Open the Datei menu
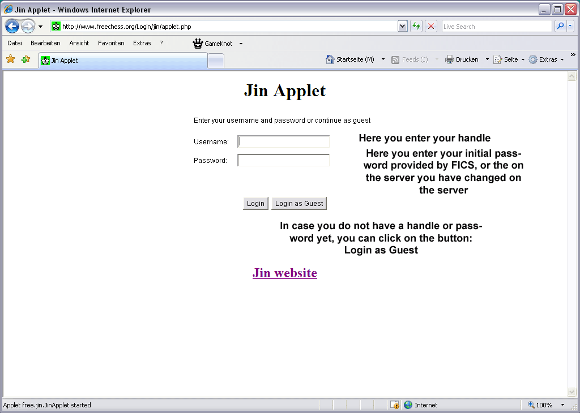This screenshot has height=413, width=580. (15, 43)
